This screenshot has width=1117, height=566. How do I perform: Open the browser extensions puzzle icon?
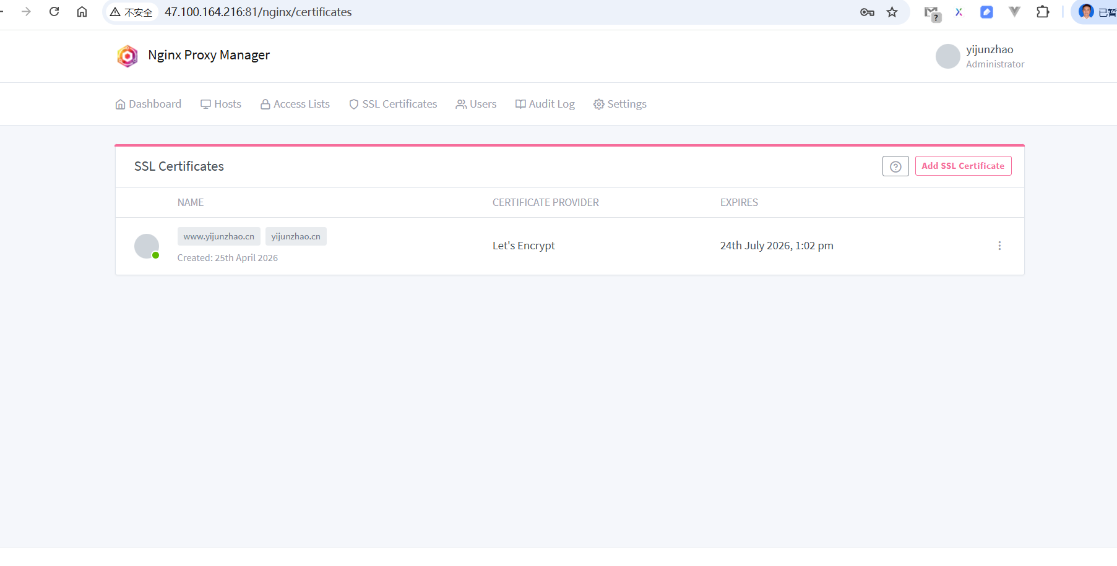pyautogui.click(x=1043, y=12)
